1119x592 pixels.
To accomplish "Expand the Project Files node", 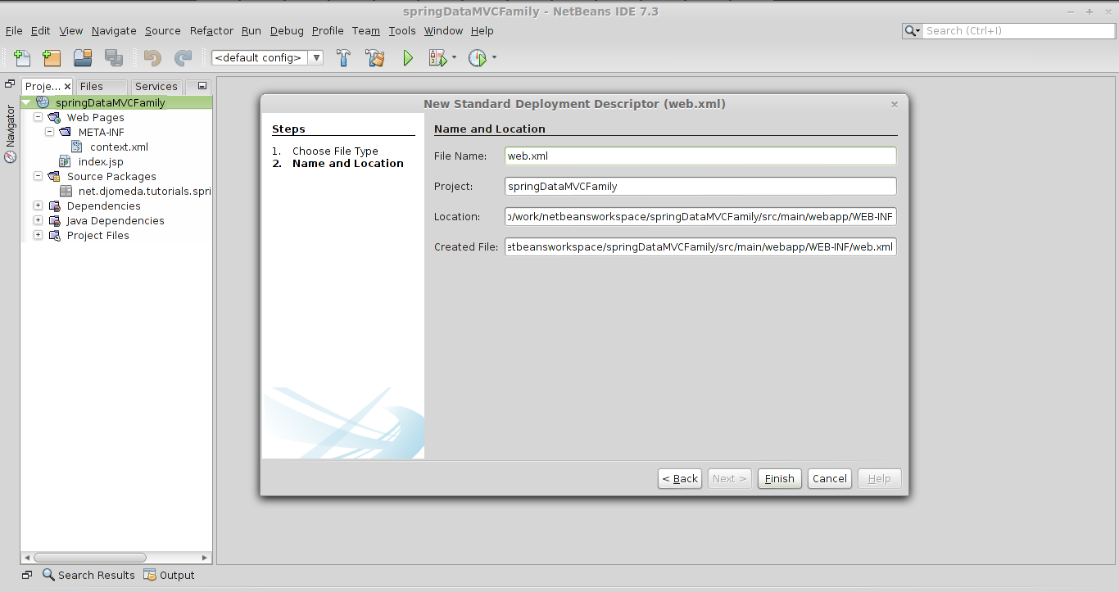I will coord(38,235).
